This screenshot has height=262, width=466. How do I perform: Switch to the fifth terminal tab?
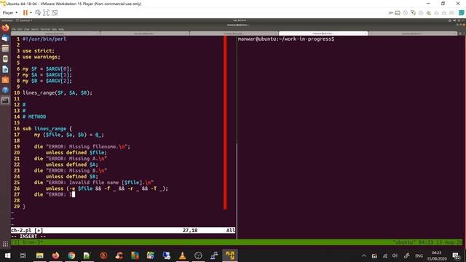point(412,33)
